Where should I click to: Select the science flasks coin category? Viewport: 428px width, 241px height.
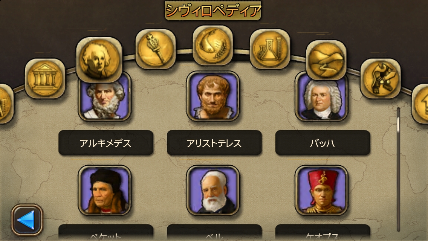point(270,49)
